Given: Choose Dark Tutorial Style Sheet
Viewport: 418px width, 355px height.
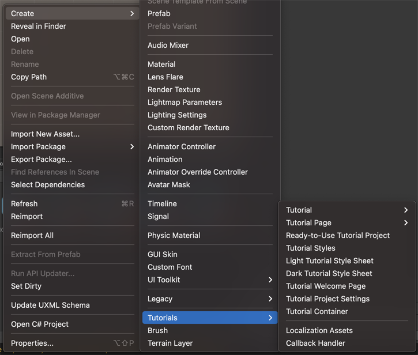Looking at the screenshot, I should pyautogui.click(x=329, y=274).
